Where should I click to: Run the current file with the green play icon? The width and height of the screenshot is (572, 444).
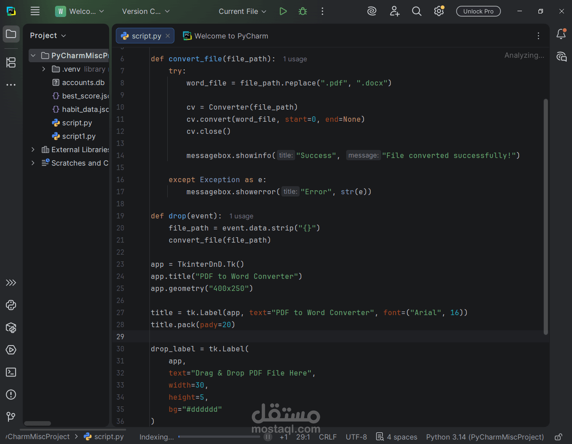click(283, 11)
